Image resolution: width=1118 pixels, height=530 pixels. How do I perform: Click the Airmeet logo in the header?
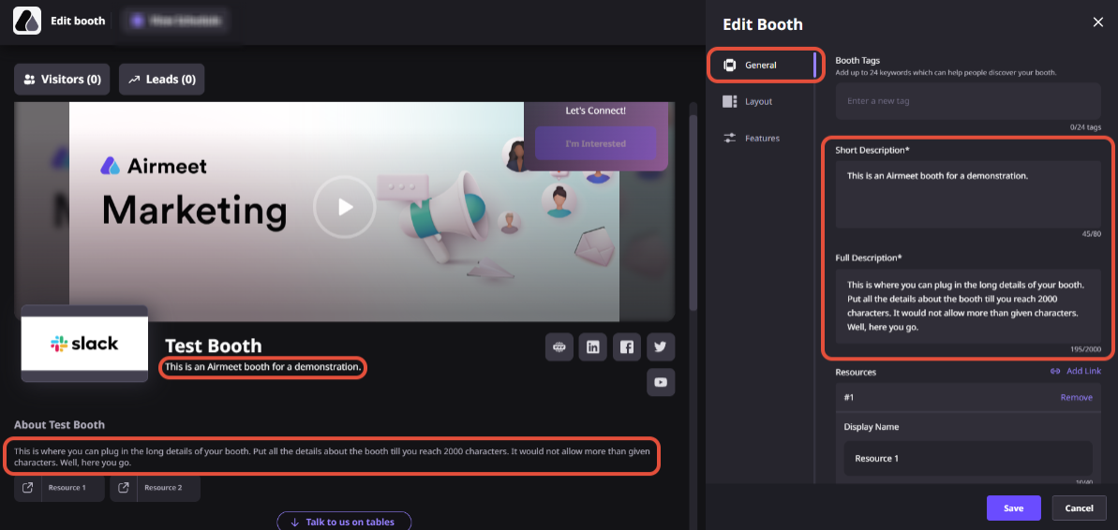click(x=27, y=21)
